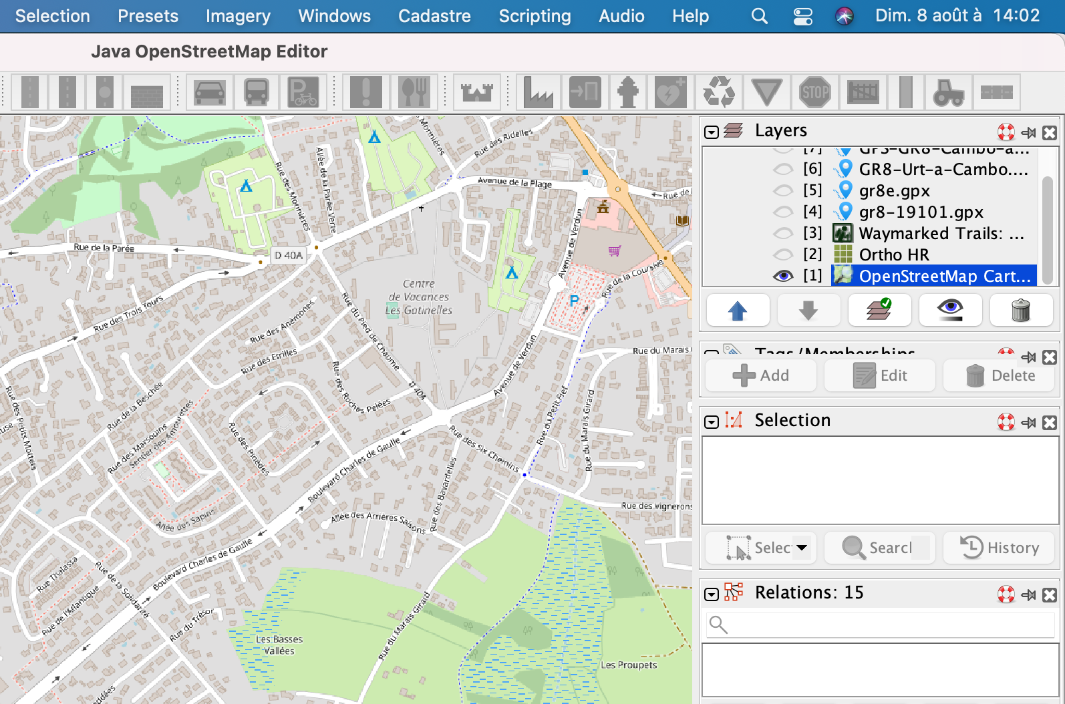Focus the Relations search field
The width and height of the screenshot is (1065, 704).
tap(880, 625)
